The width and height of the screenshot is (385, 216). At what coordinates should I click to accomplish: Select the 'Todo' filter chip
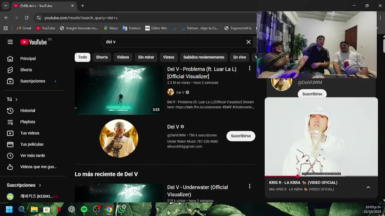82,57
